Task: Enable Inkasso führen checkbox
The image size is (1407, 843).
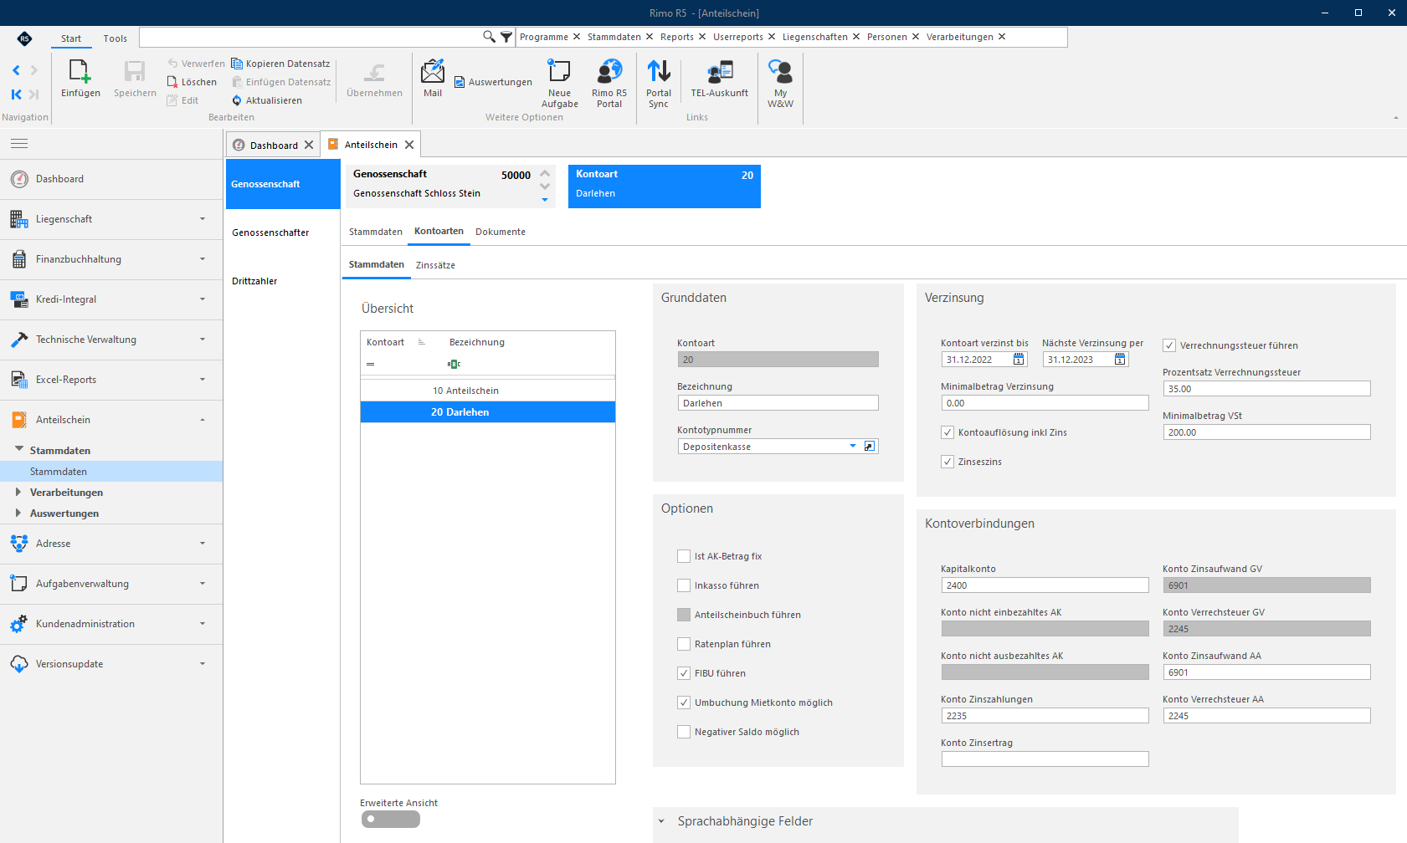Action: (x=684, y=585)
